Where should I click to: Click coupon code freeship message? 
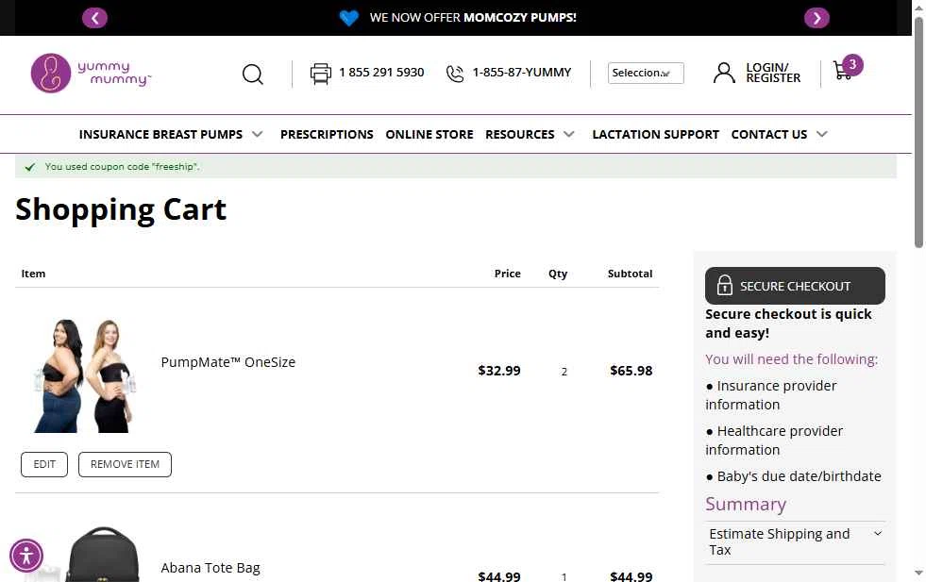[x=123, y=167]
